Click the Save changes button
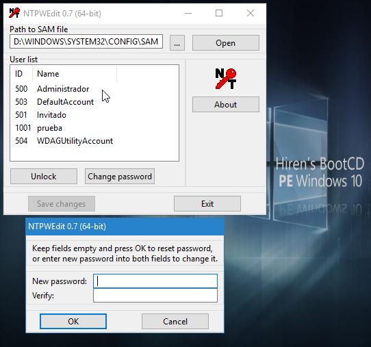The image size is (371, 347). 62,204
